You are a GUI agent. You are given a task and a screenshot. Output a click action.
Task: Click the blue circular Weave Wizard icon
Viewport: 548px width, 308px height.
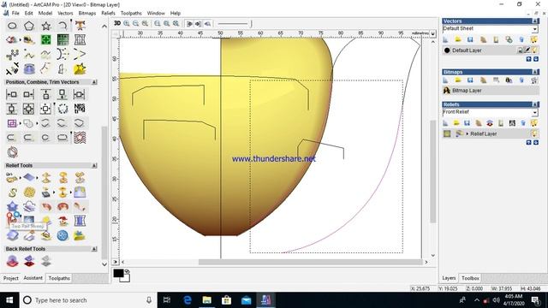tap(63, 236)
